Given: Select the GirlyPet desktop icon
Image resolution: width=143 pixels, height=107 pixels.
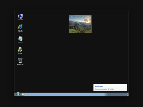Looking at the screenshot, I should (x=20, y=50).
